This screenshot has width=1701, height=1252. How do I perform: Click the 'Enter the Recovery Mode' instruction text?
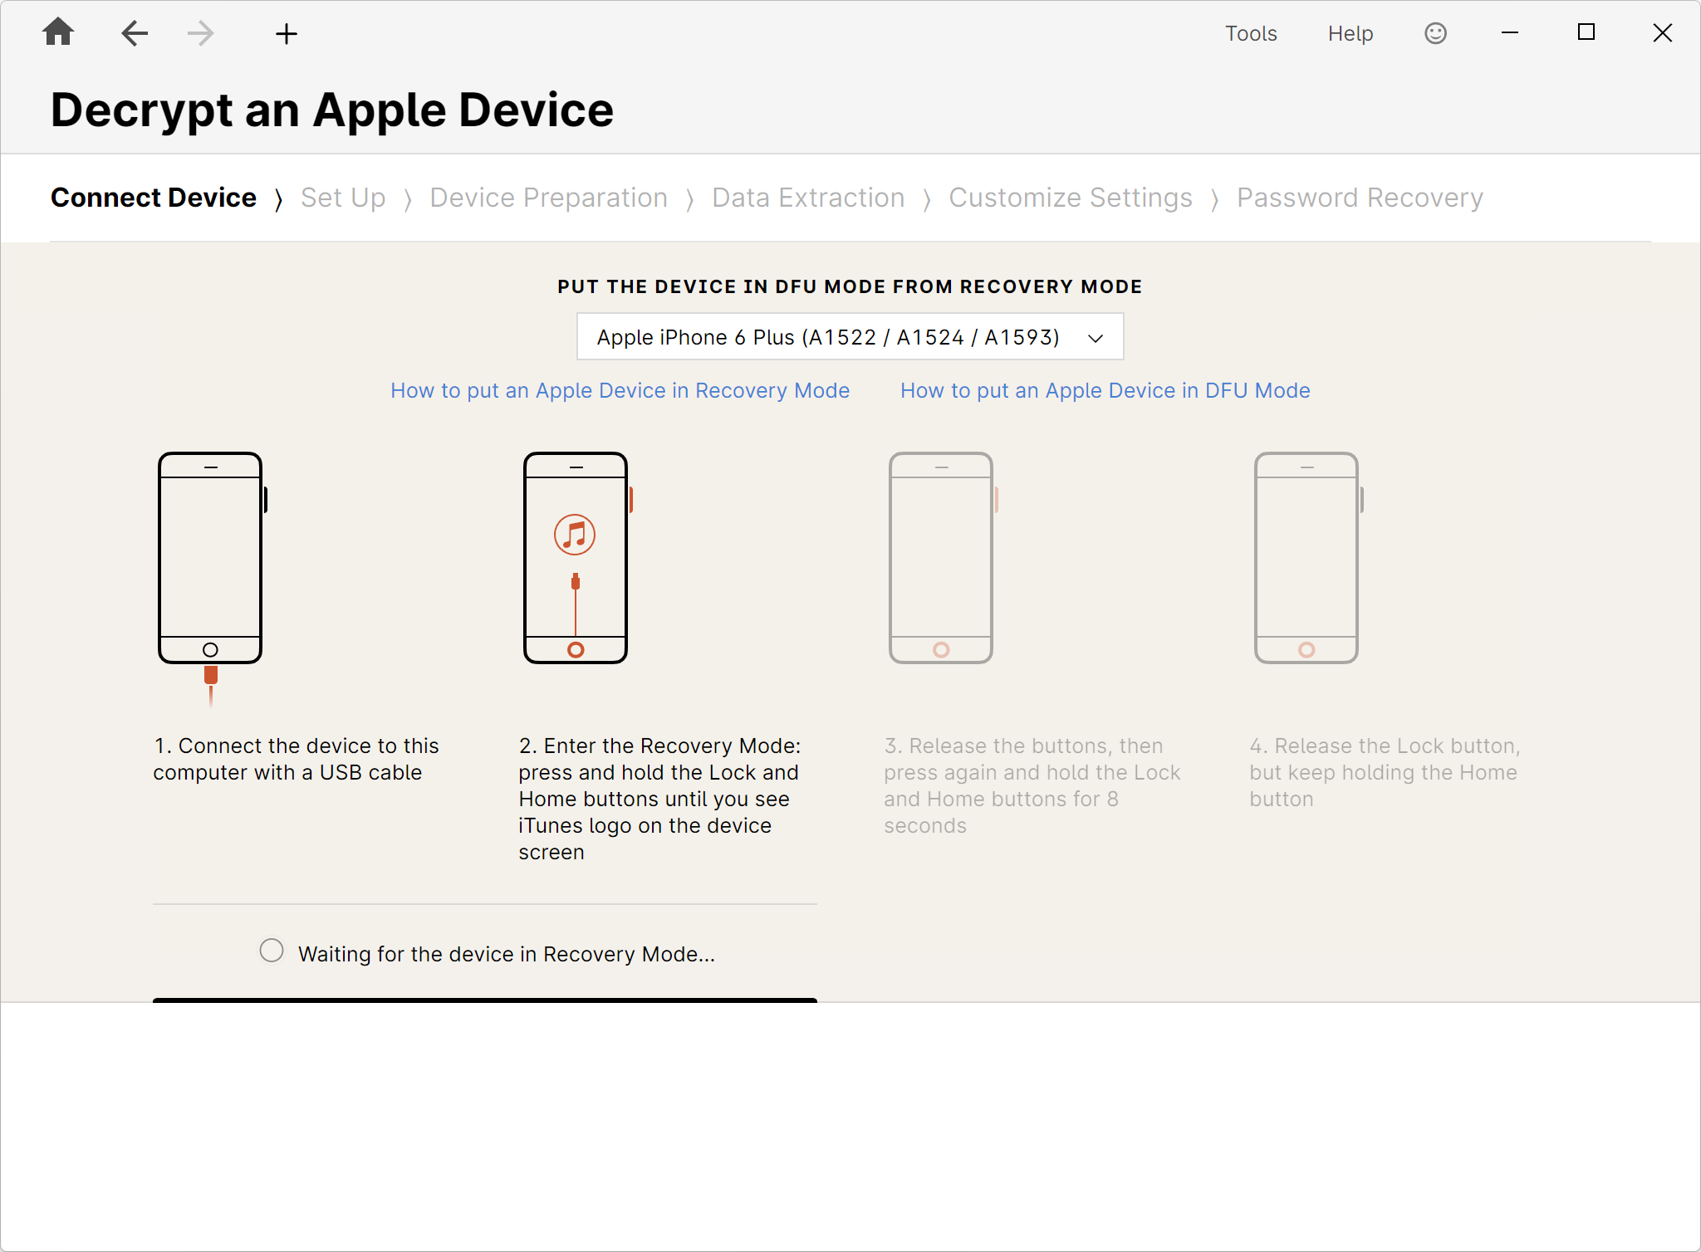660,799
